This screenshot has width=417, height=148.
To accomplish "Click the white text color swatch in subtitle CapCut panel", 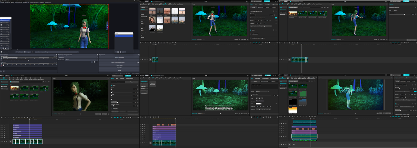I will coord(258,104).
